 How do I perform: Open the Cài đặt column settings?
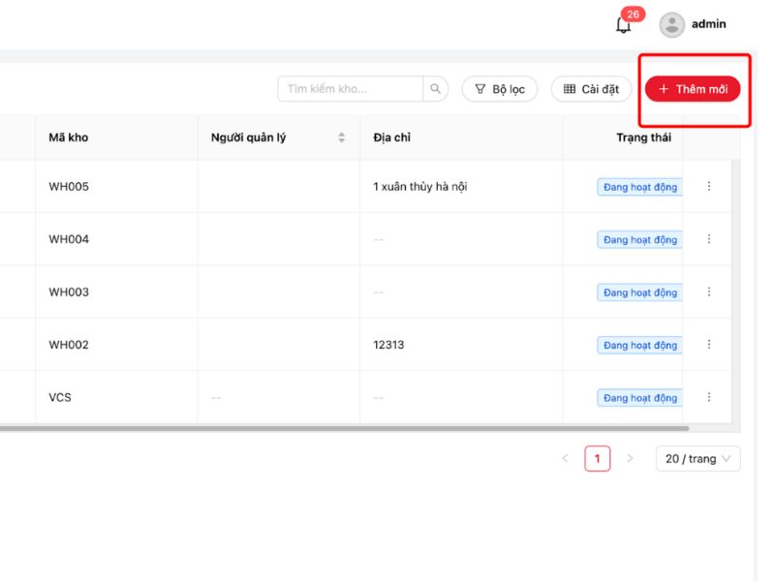[591, 89]
